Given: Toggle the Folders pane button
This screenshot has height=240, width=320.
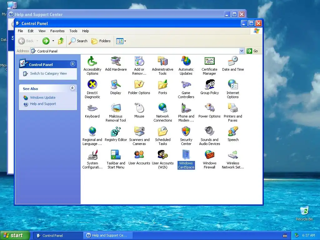Looking at the screenshot, I should click(x=101, y=41).
